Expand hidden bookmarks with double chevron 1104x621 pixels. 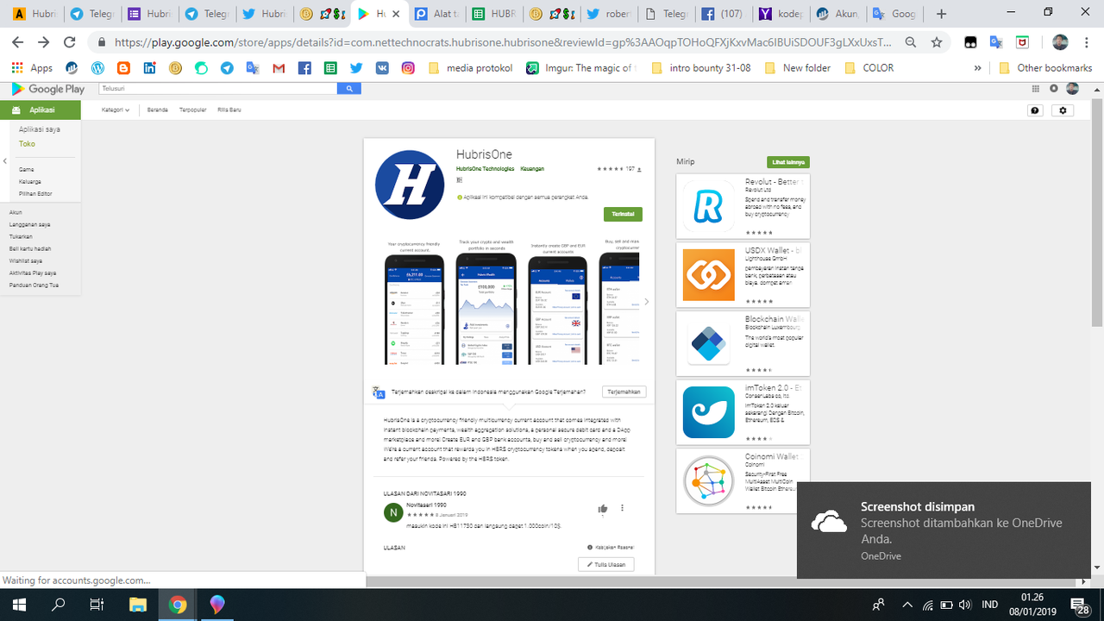coord(977,68)
